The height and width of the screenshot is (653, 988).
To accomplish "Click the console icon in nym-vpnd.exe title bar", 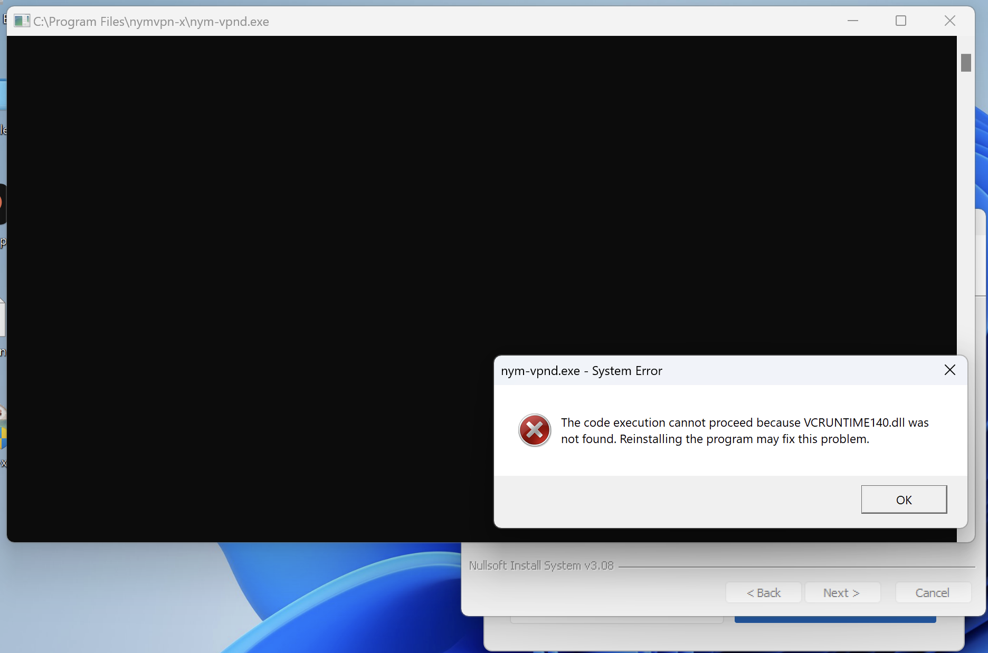I will (22, 21).
